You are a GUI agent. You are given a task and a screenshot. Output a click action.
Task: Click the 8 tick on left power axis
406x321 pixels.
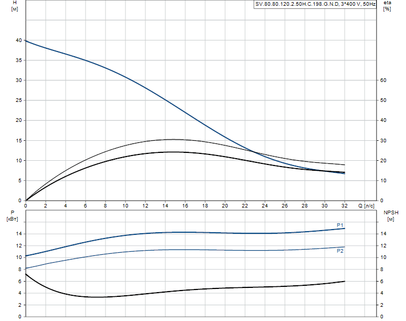[x=19, y=270]
